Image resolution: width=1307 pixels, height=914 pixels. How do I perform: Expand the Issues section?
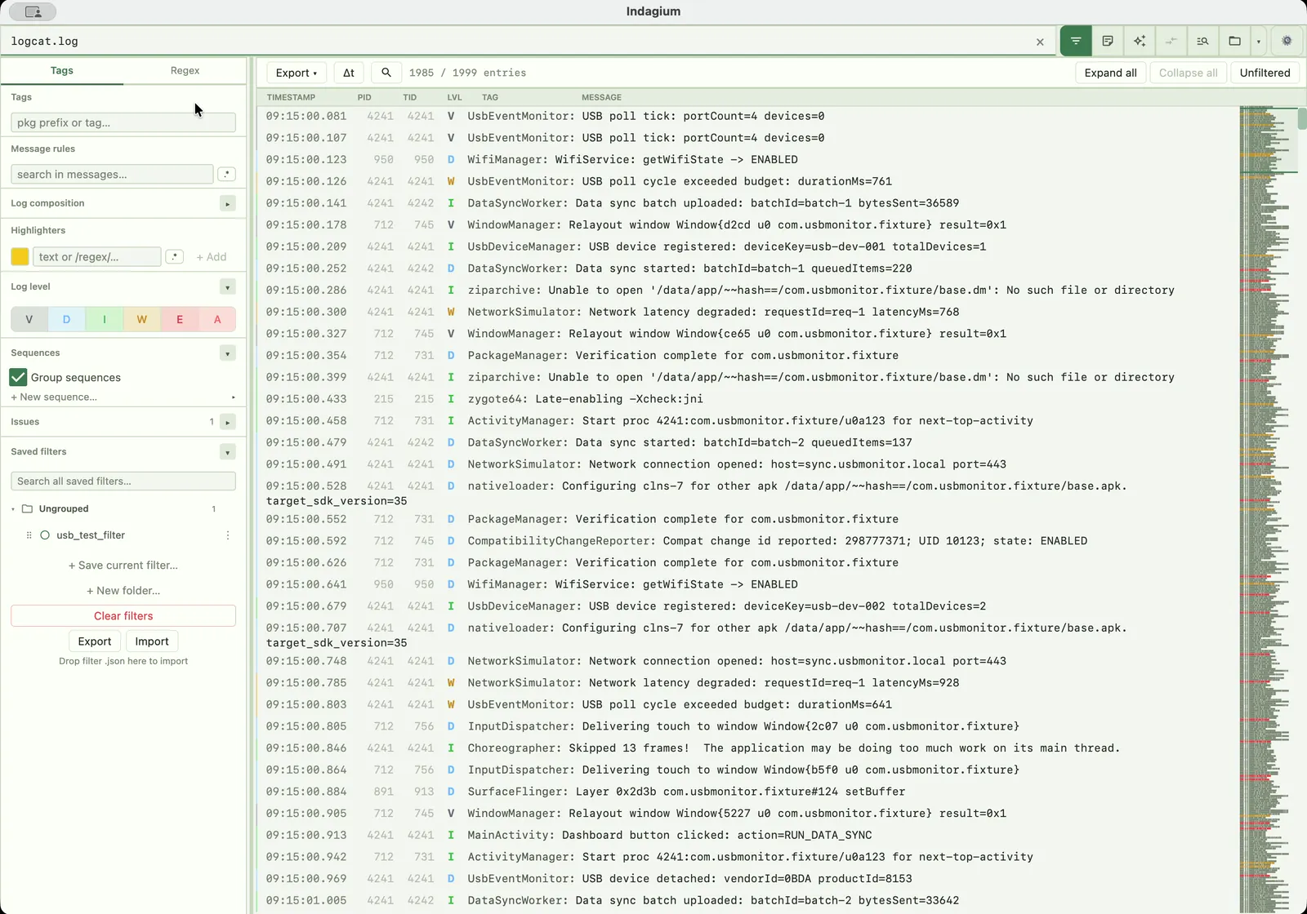(x=228, y=422)
